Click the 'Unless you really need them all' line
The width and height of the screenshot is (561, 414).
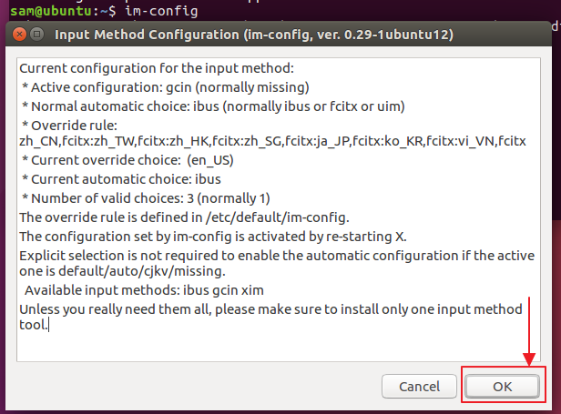point(273,309)
